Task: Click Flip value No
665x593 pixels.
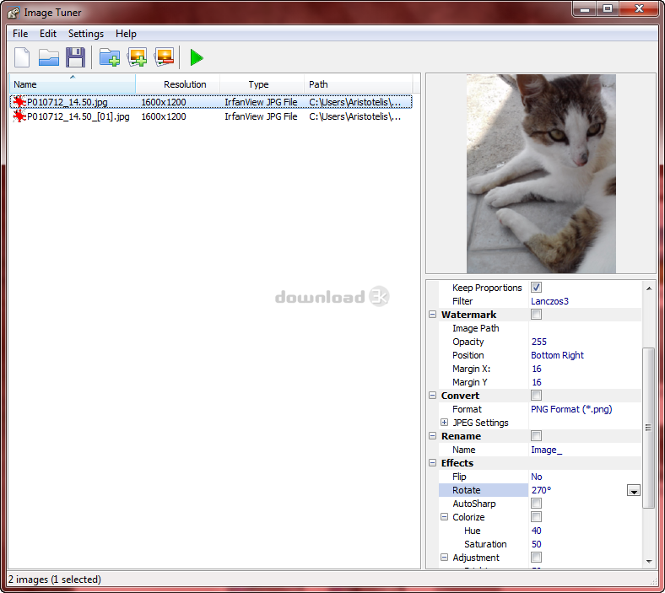Action: click(537, 477)
